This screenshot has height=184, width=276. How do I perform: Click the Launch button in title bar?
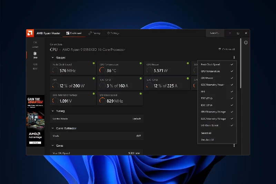pyautogui.click(x=215, y=33)
